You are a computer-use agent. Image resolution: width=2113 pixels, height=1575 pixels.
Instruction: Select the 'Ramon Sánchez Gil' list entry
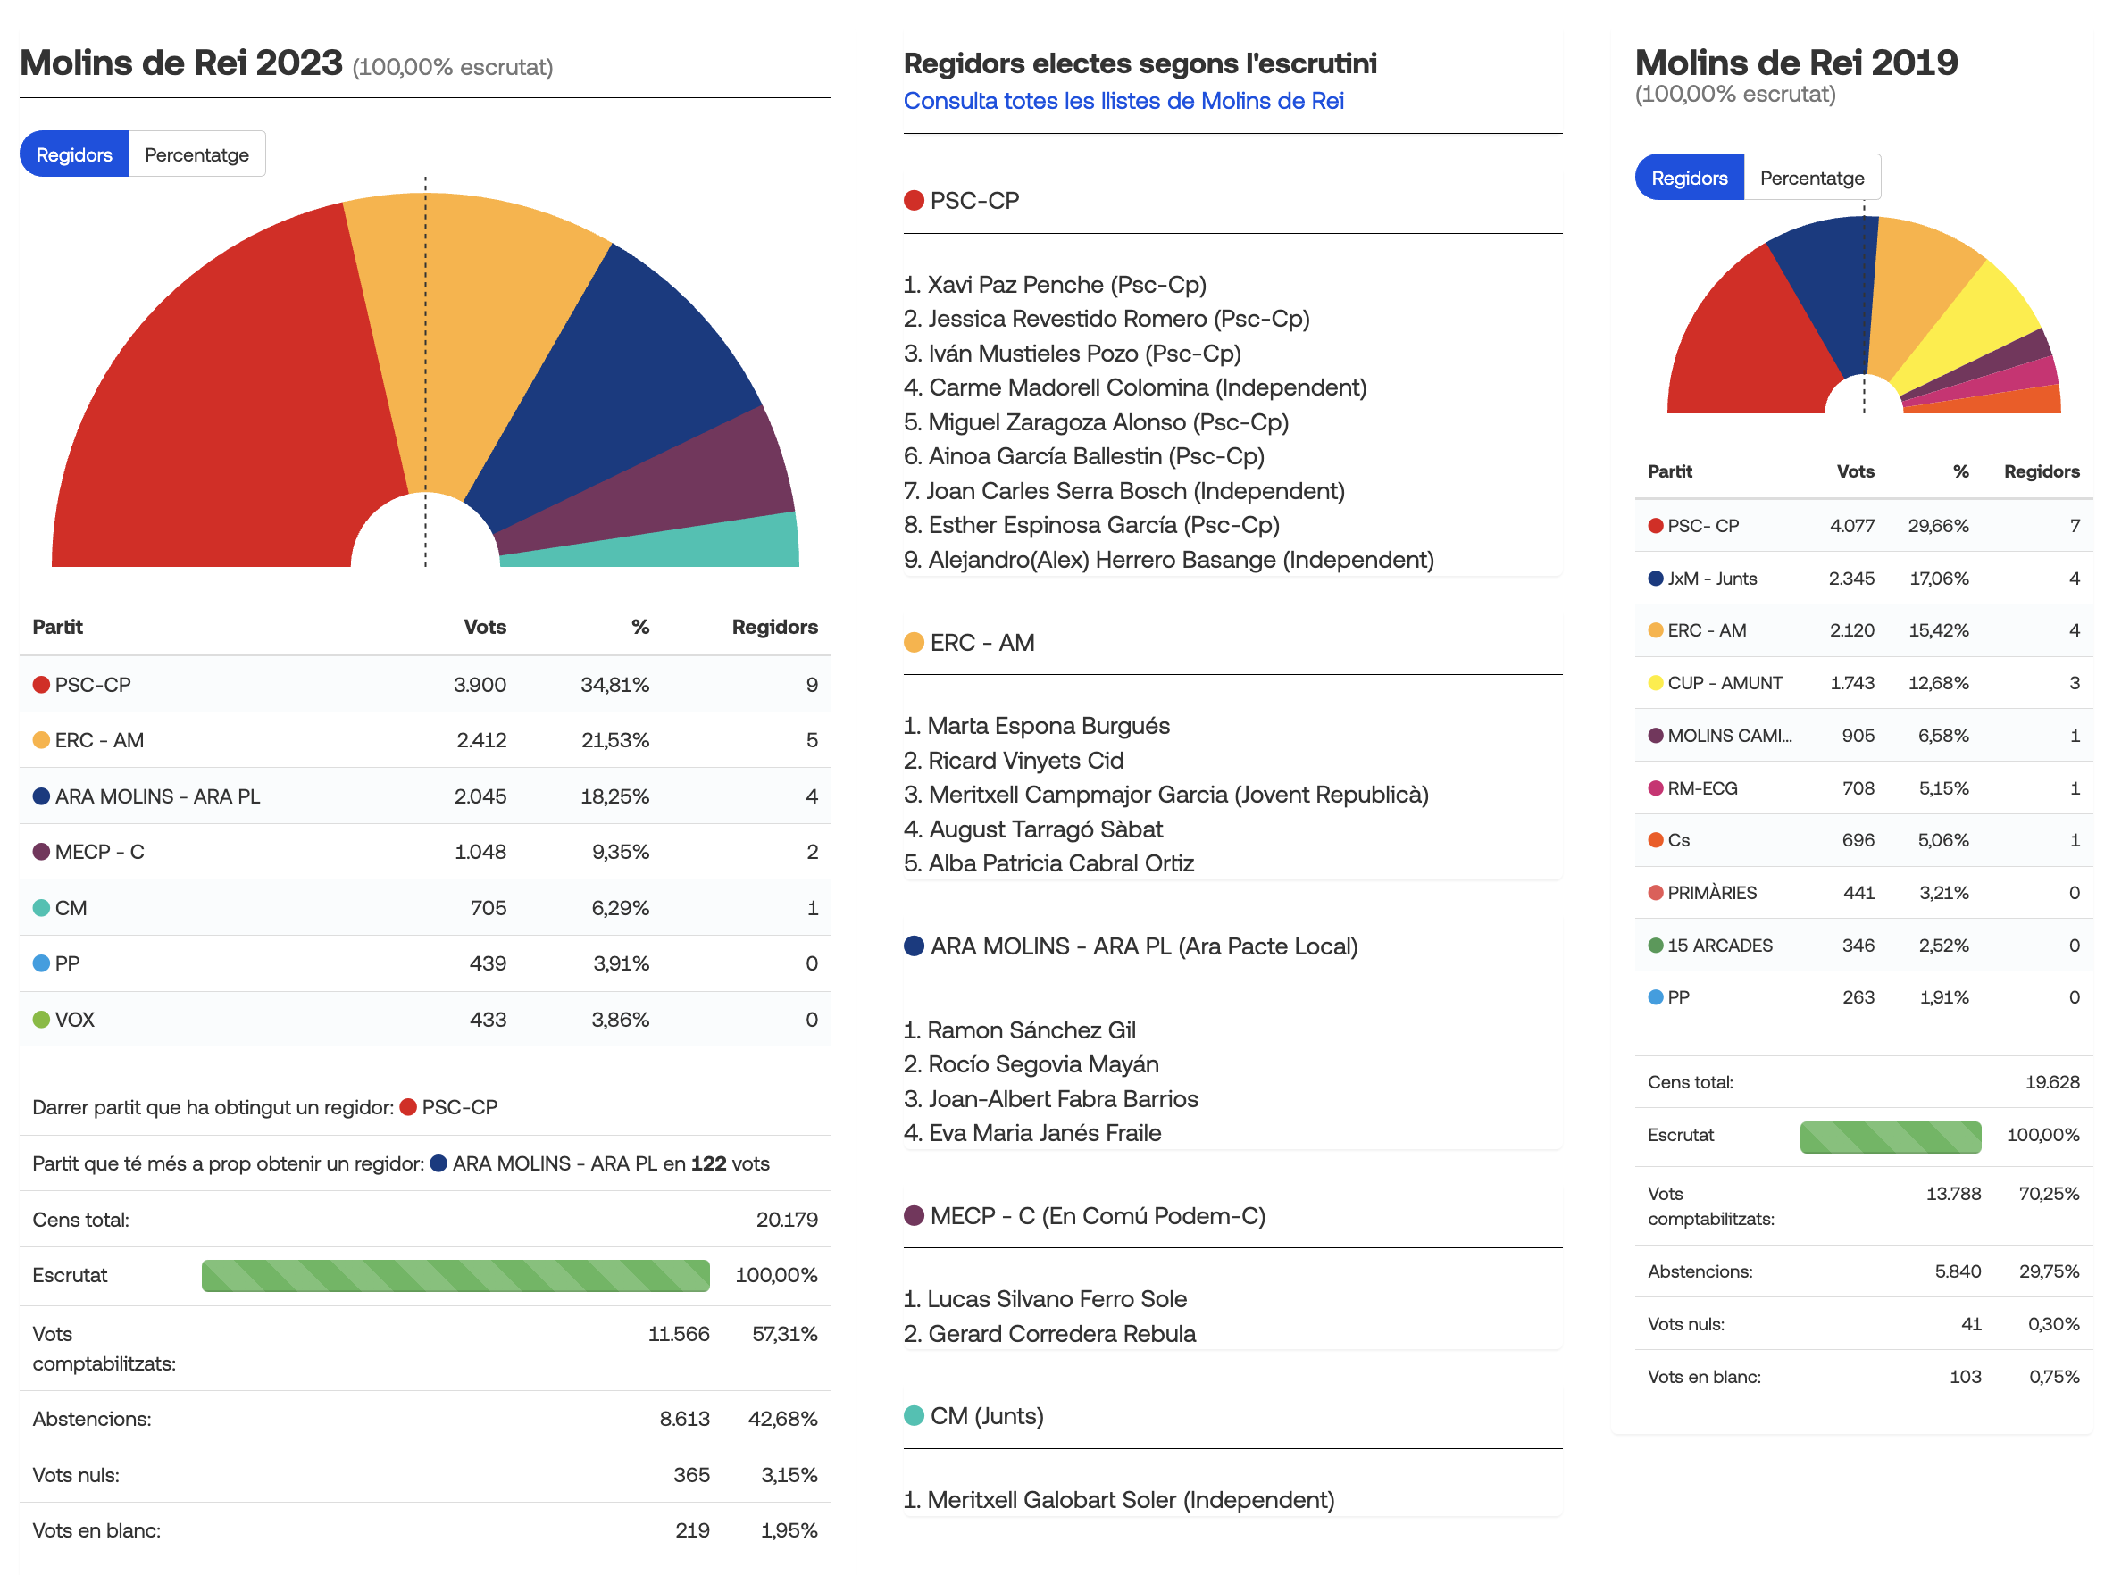(1019, 1030)
